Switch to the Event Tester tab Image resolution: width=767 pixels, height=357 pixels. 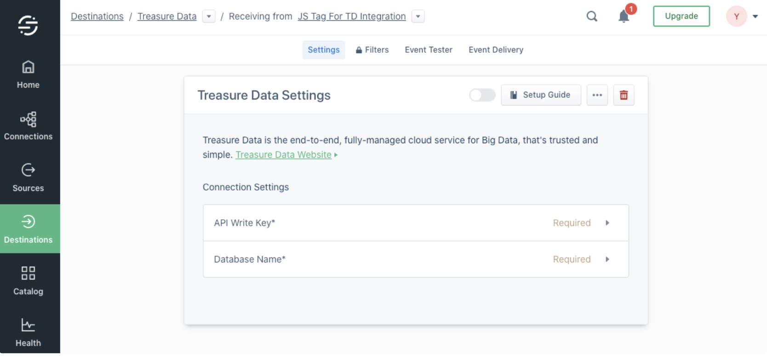point(428,50)
